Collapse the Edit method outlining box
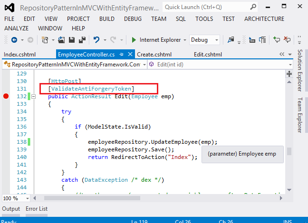 click(x=34, y=96)
